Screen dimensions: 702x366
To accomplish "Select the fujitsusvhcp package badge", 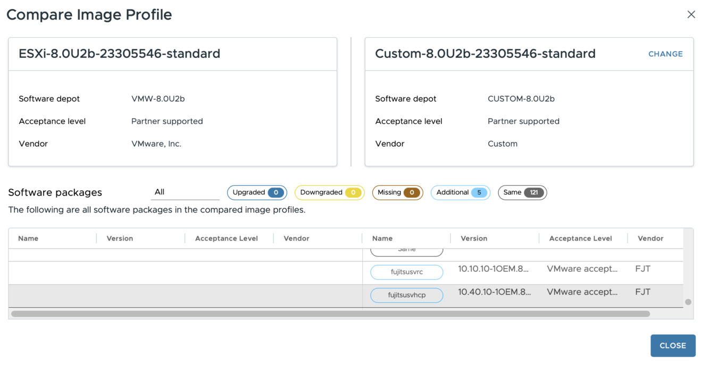I will tap(407, 295).
